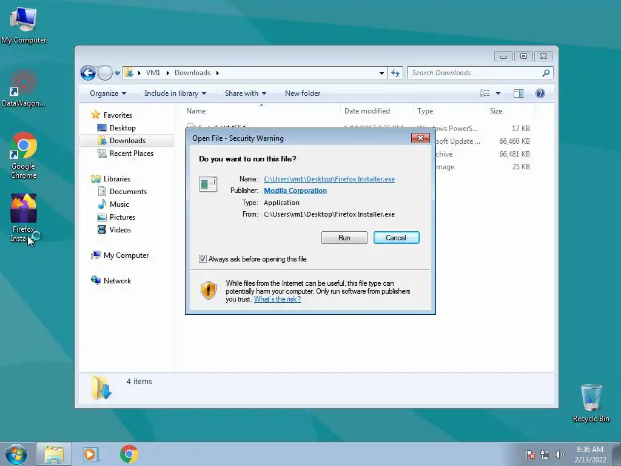
Task: Toggle the preview pane button
Action: tap(519, 93)
